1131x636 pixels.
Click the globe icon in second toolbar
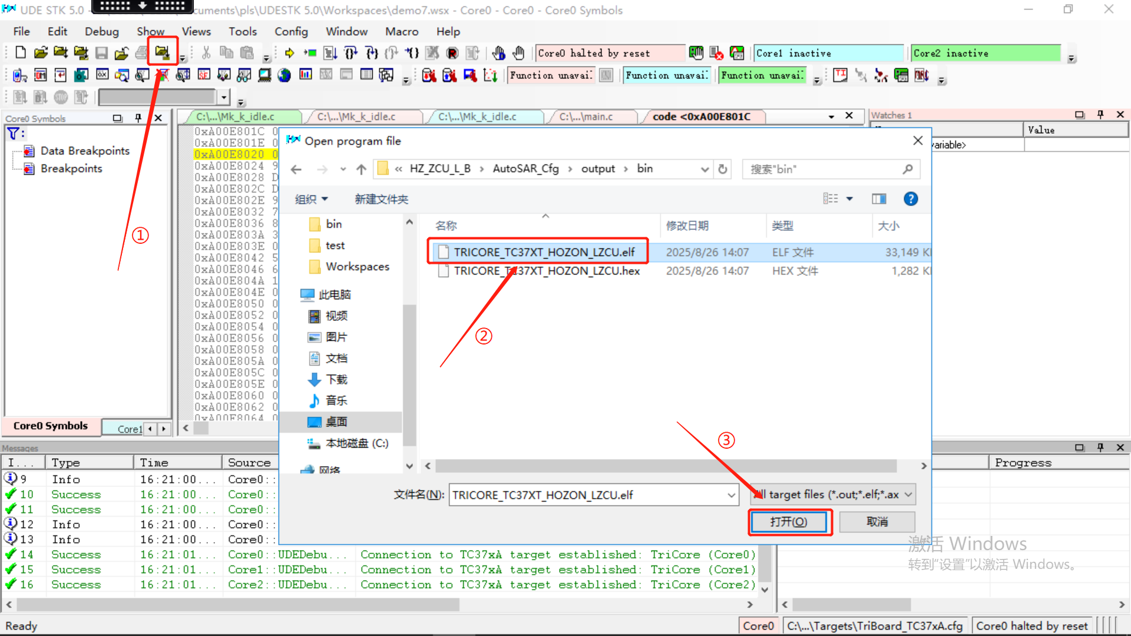tap(284, 75)
